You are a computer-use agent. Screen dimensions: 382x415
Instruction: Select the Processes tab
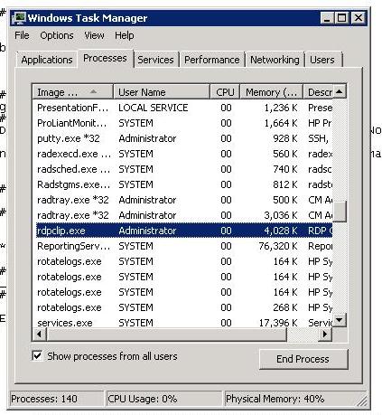[105, 58]
